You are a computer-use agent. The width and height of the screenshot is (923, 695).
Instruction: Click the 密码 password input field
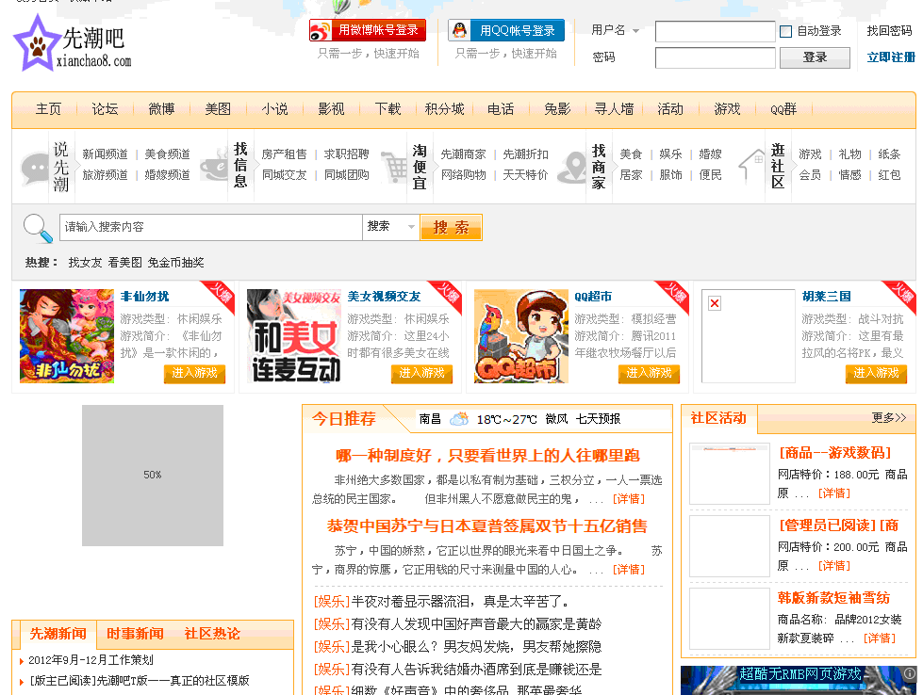tap(716, 57)
